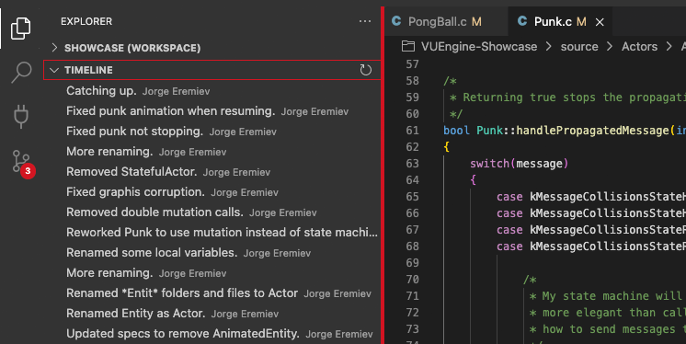
Task: Open source breadcrumb segment
Action: coord(579,46)
